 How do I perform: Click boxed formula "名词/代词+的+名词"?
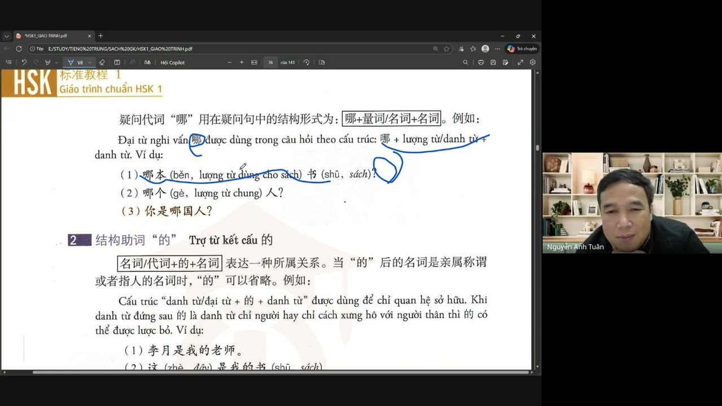170,263
